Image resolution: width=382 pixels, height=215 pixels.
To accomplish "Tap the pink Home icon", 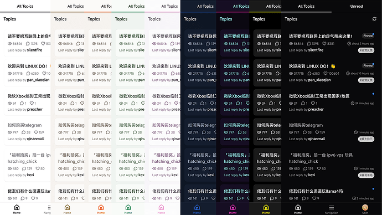I will pos(161,207).
